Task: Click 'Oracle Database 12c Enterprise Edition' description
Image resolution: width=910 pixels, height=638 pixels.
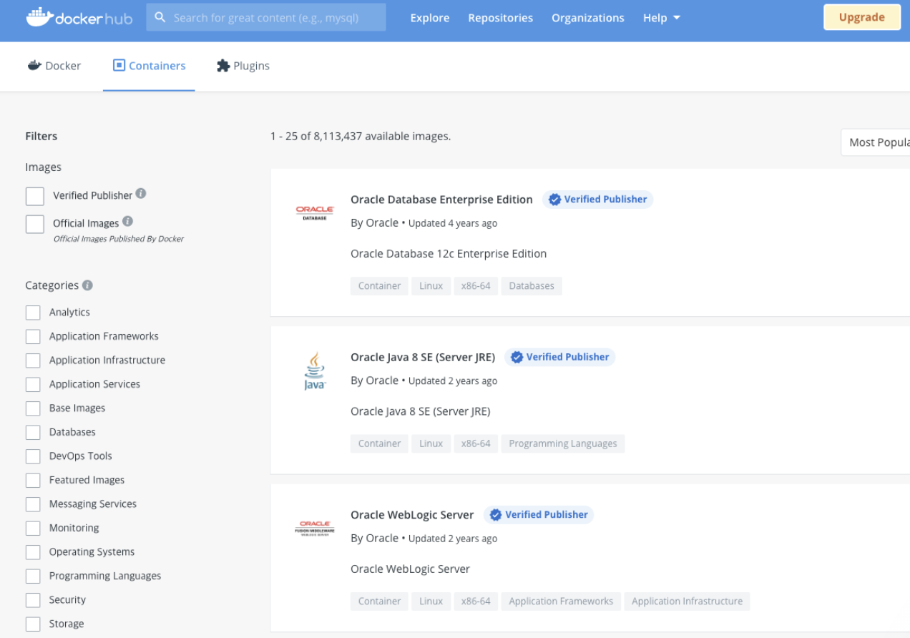Action: point(449,254)
